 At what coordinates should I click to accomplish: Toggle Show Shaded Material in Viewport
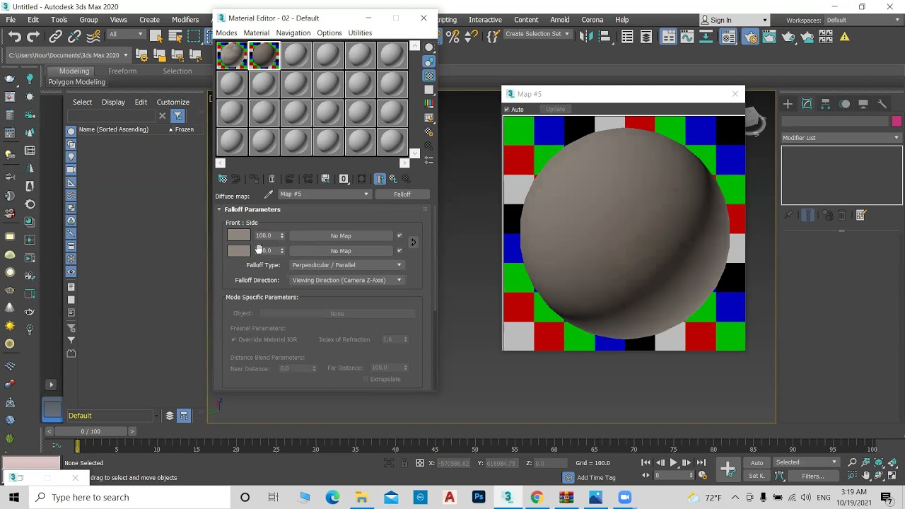[361, 179]
